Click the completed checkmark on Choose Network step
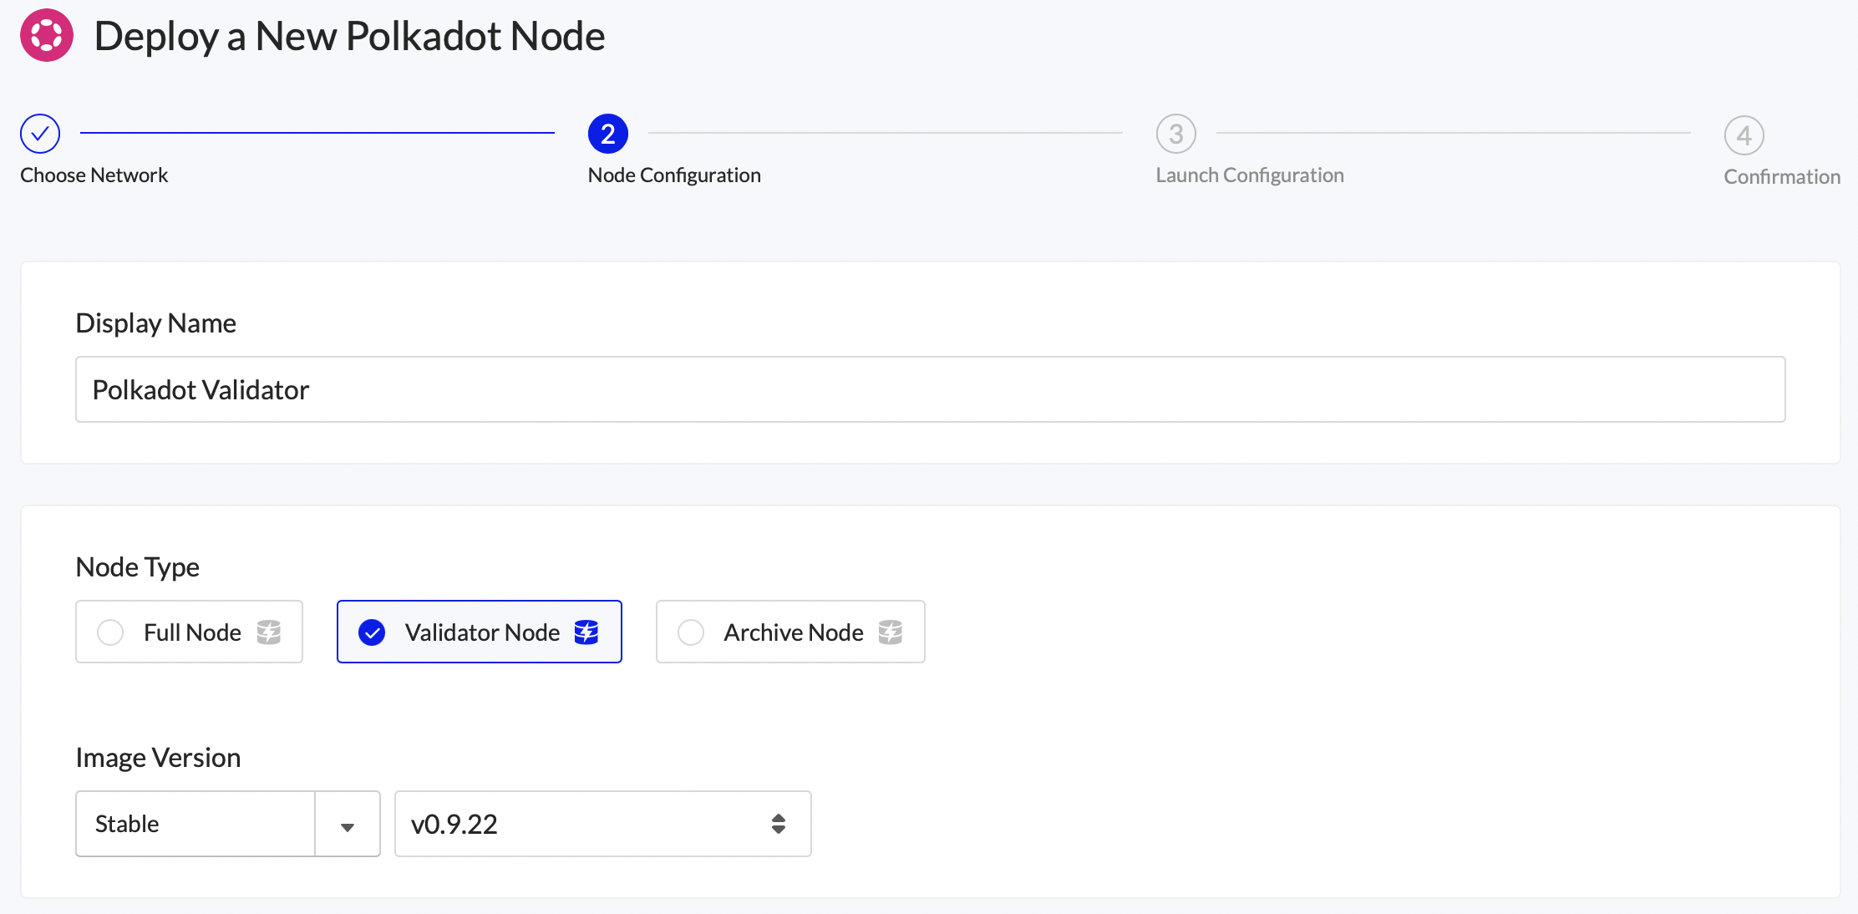Image resolution: width=1858 pixels, height=914 pixels. (39, 133)
